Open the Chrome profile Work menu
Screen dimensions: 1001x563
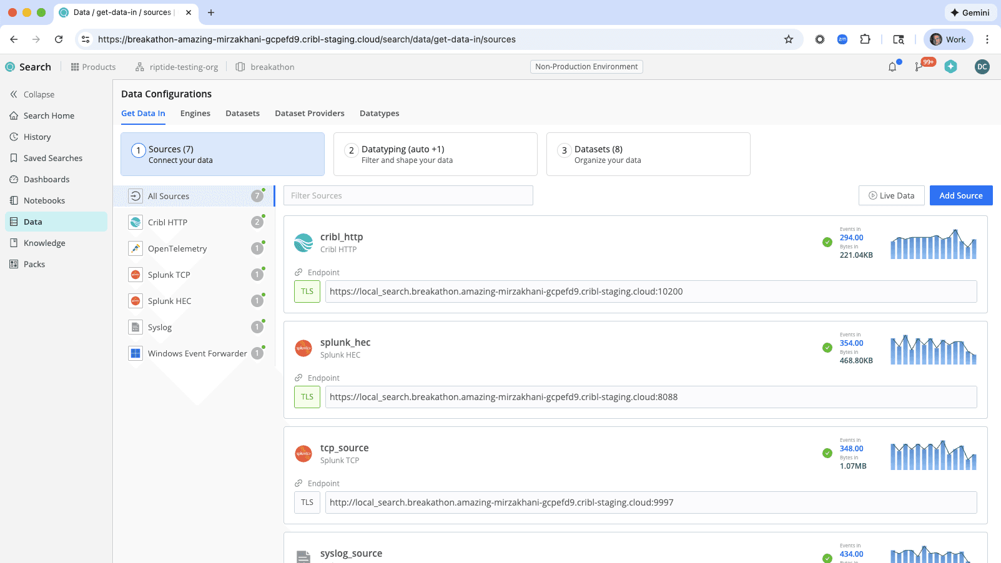click(x=947, y=39)
